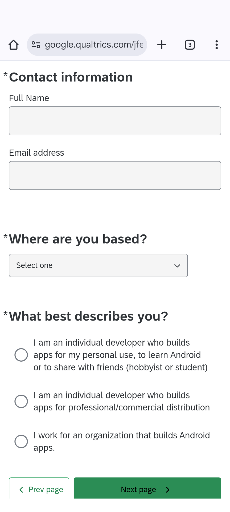Focus the Full Name text field
The height and width of the screenshot is (512, 230).
115,121
